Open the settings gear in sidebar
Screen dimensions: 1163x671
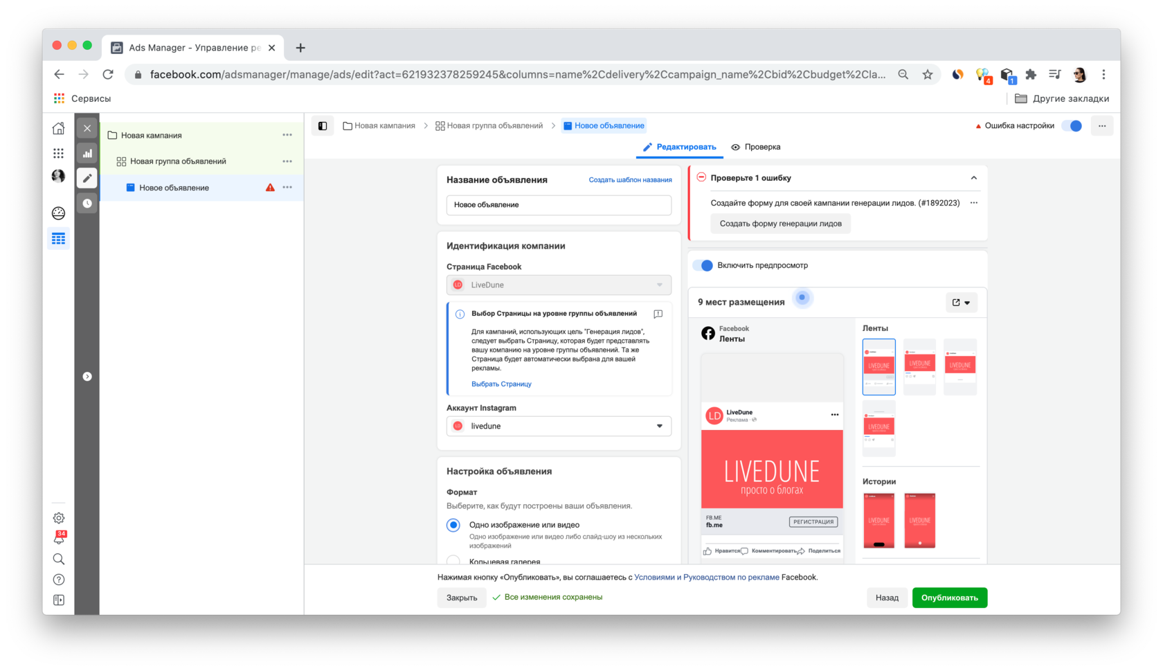[x=59, y=518]
